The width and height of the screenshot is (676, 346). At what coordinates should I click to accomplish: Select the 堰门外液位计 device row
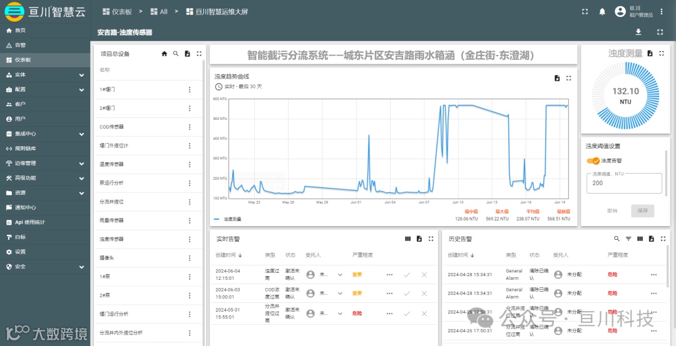148,146
